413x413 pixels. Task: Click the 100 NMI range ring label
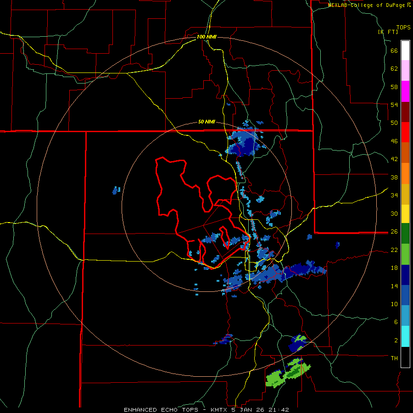coord(206,37)
